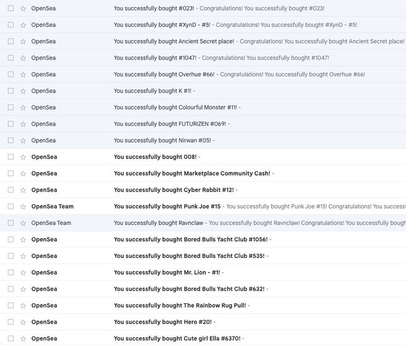The width and height of the screenshot is (406, 345).
Task: Star the Bored Bulls Yacht Club #632 email
Action: pos(23,289)
